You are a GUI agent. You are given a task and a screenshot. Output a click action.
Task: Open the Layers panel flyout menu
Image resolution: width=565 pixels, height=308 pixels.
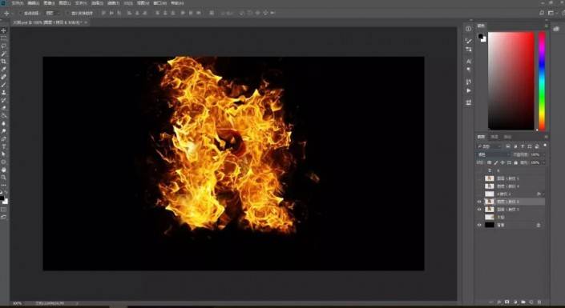[547, 137]
